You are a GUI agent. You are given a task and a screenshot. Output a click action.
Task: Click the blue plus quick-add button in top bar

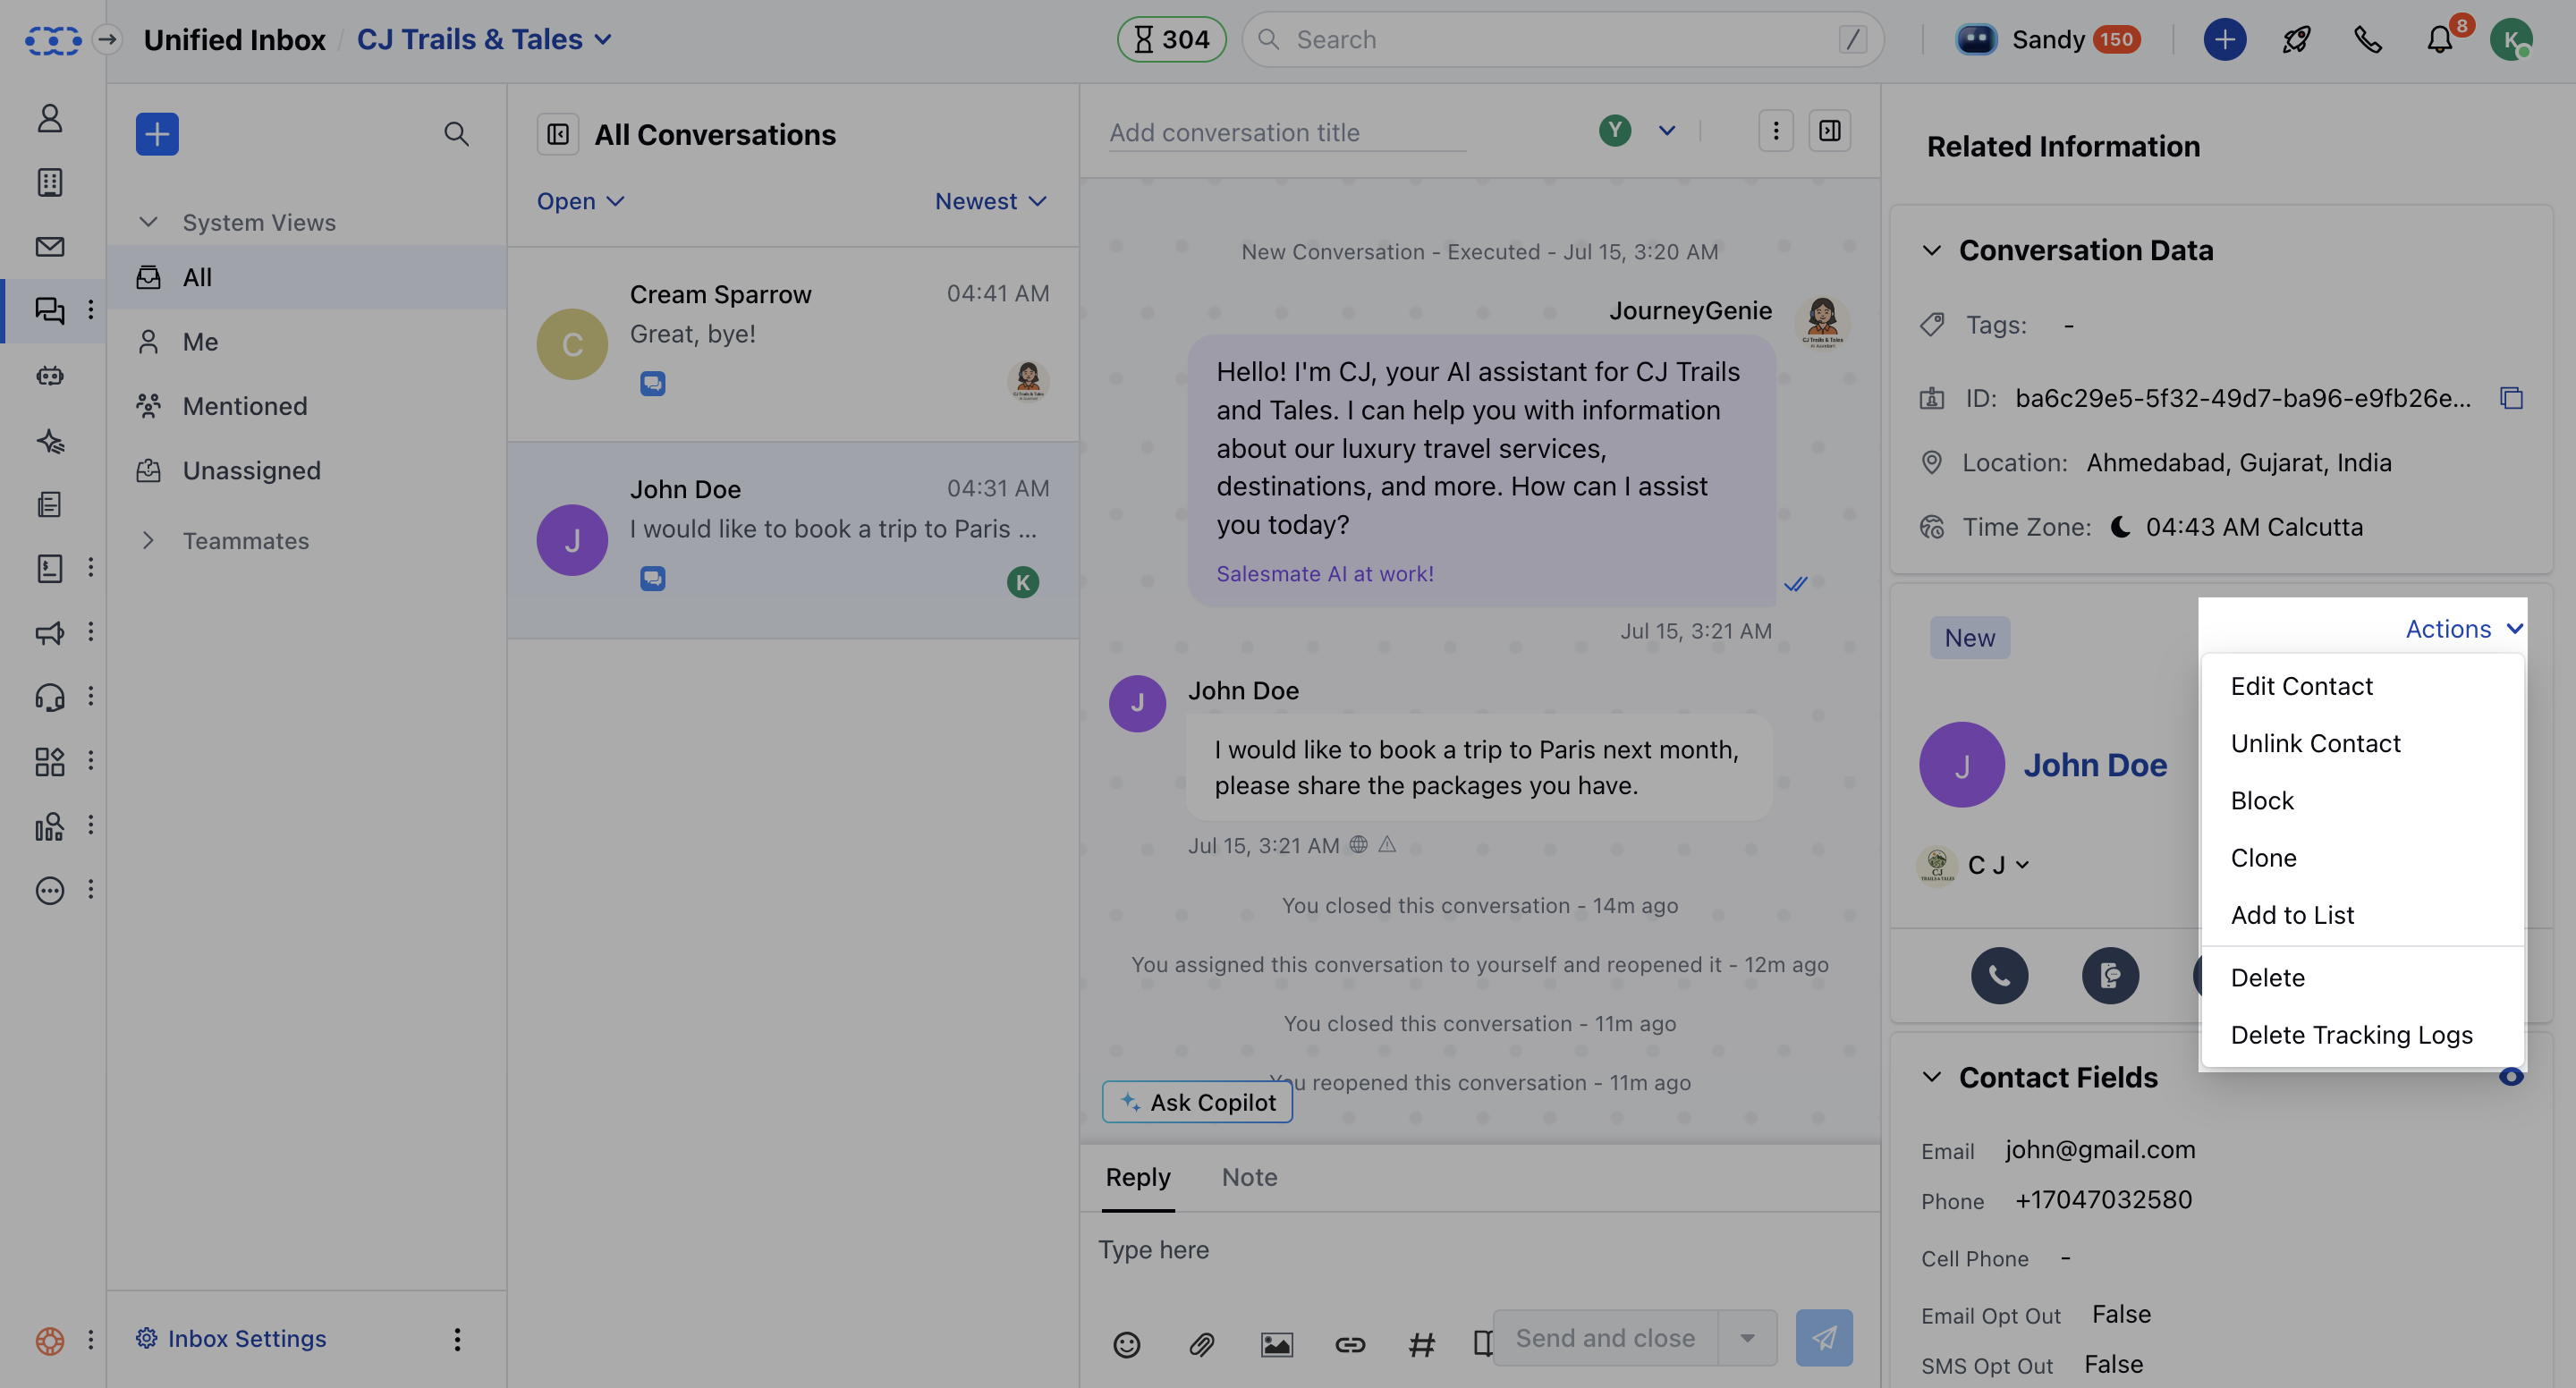[2225, 40]
